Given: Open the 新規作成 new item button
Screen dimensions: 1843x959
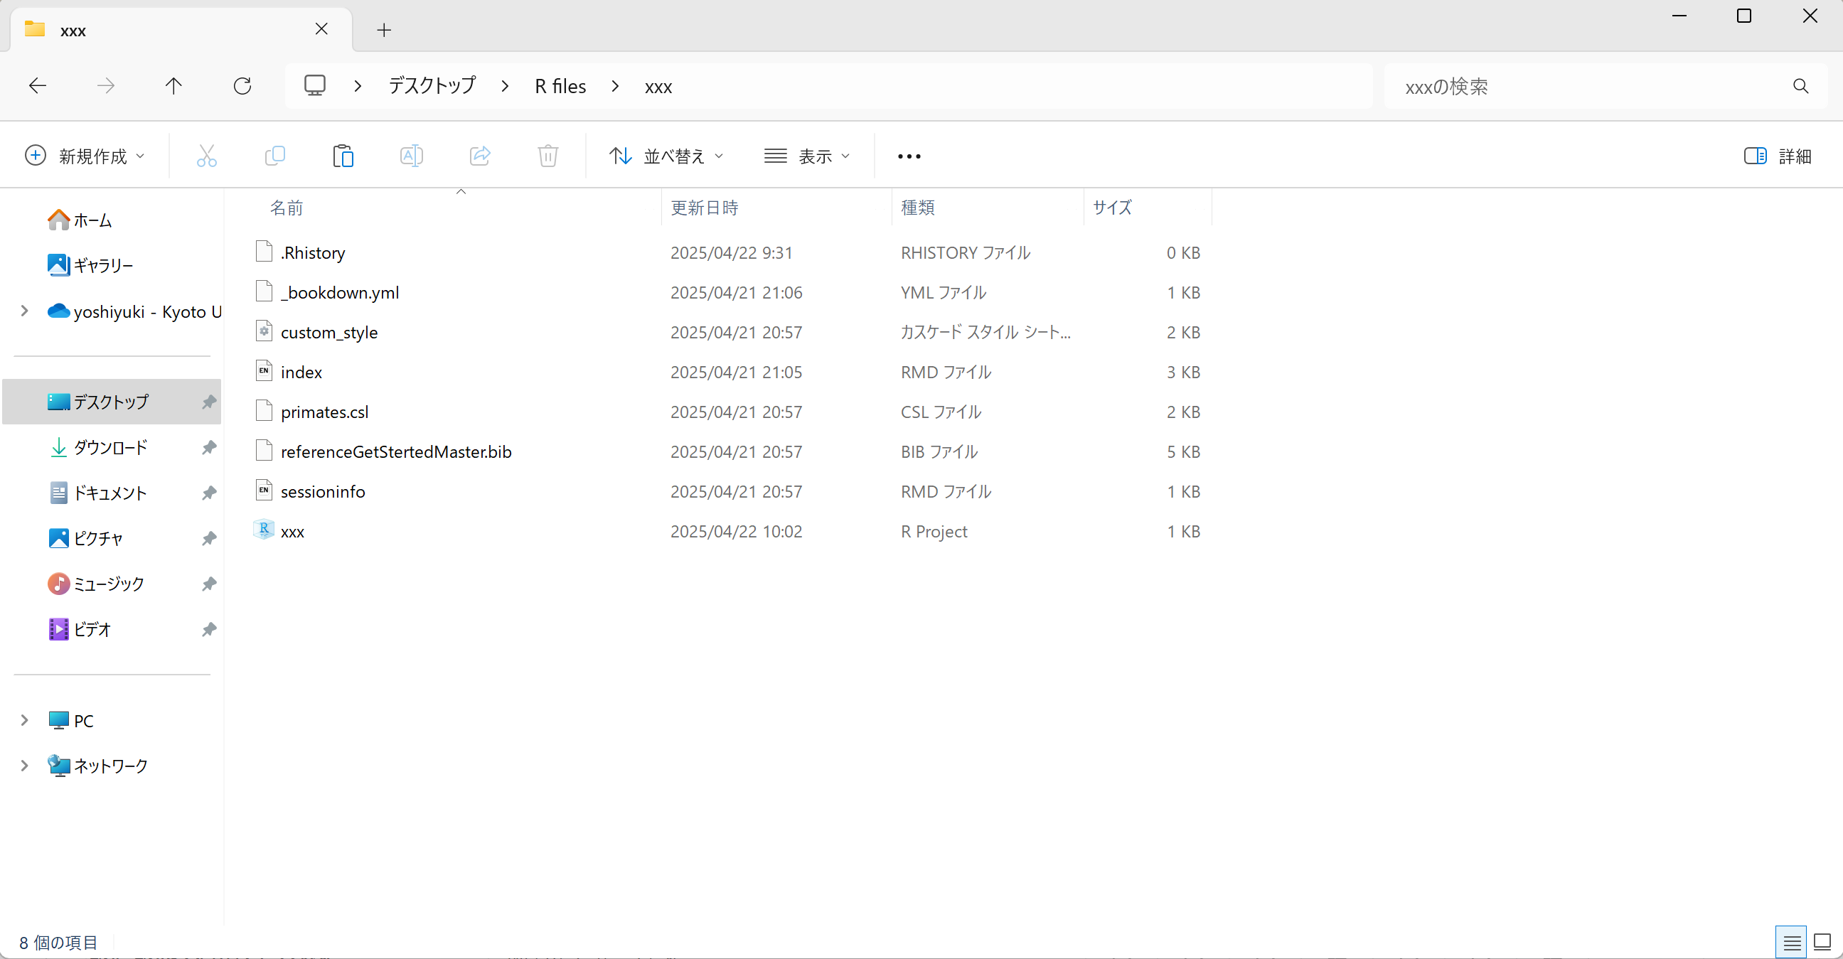Looking at the screenshot, I should [85, 156].
